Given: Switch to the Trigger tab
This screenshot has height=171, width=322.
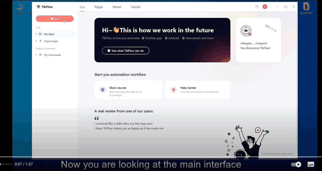Looking at the screenshot, I should (99, 7).
